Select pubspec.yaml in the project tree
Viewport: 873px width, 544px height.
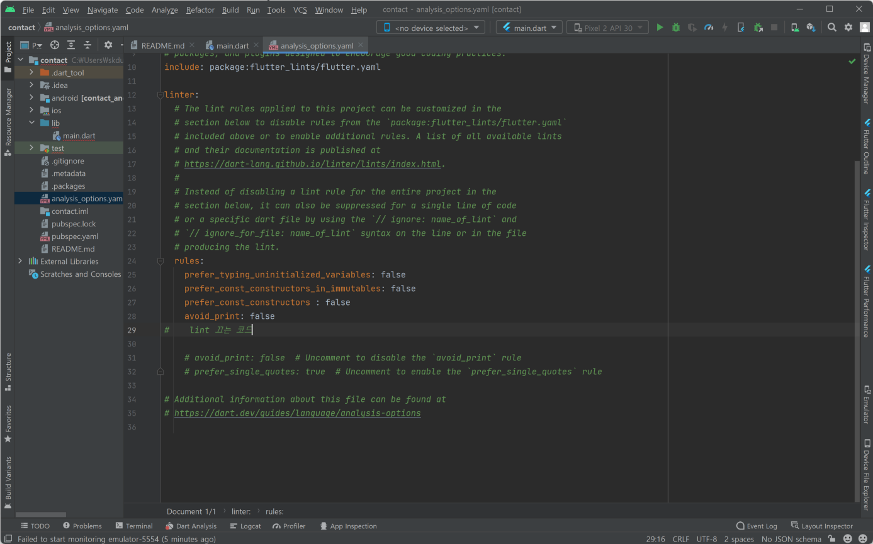point(74,236)
